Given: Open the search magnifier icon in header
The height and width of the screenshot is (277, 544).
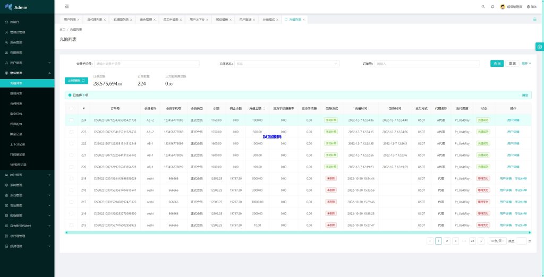Looking at the screenshot, I should pyautogui.click(x=483, y=6).
